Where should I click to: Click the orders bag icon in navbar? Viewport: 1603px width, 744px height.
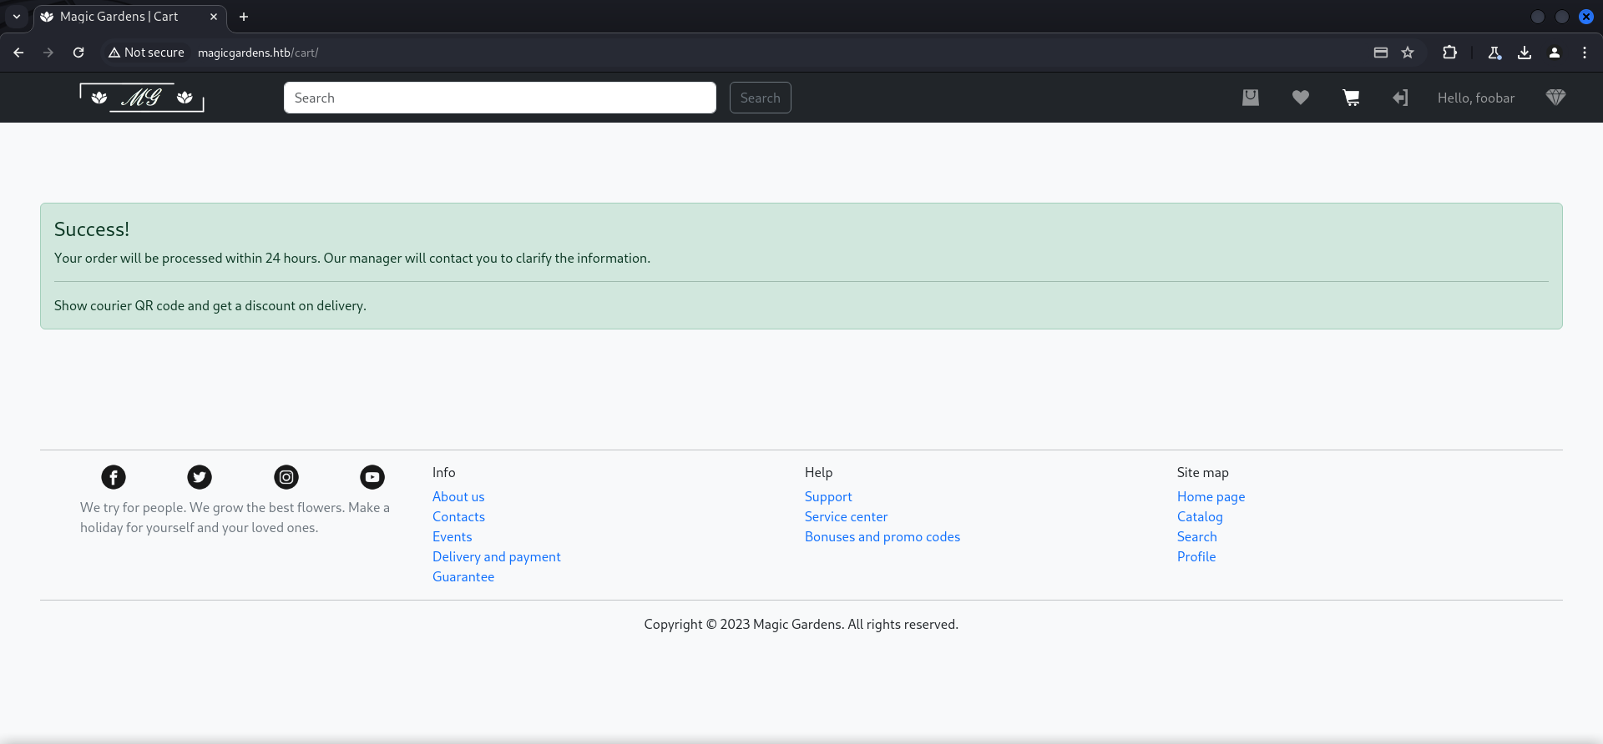[x=1251, y=98]
